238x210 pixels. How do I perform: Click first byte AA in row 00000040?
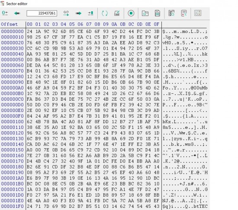29,54
